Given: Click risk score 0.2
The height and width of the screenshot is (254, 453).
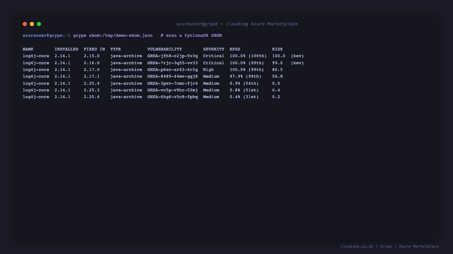Looking at the screenshot, I should [276, 97].
